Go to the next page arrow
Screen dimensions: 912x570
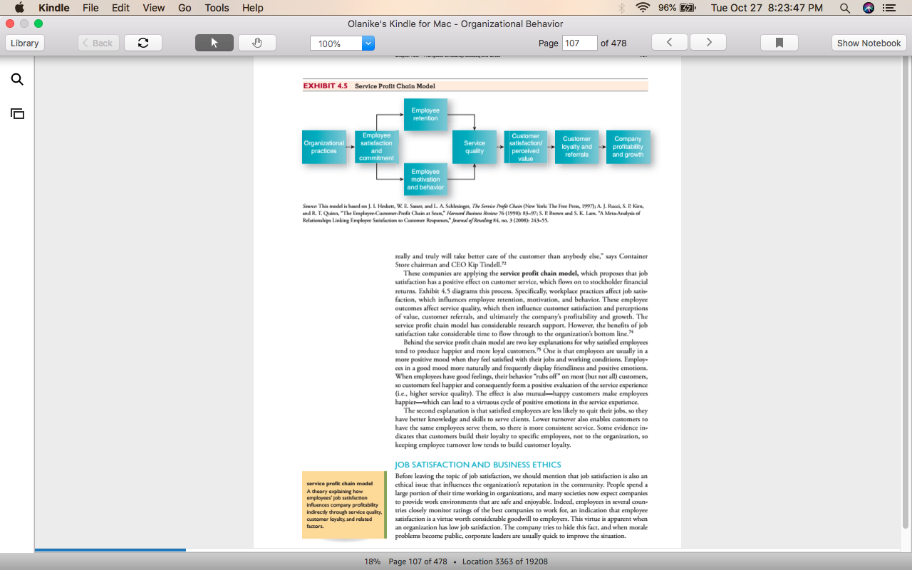(x=709, y=43)
